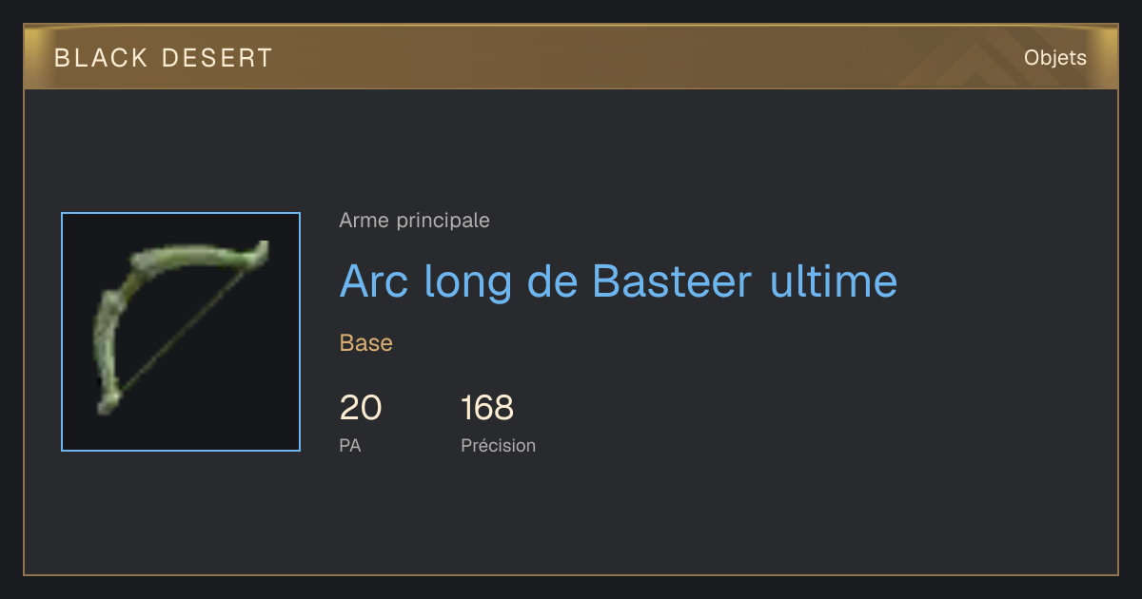Select the Précision value of 168
The width and height of the screenshot is (1142, 599).
tap(487, 408)
